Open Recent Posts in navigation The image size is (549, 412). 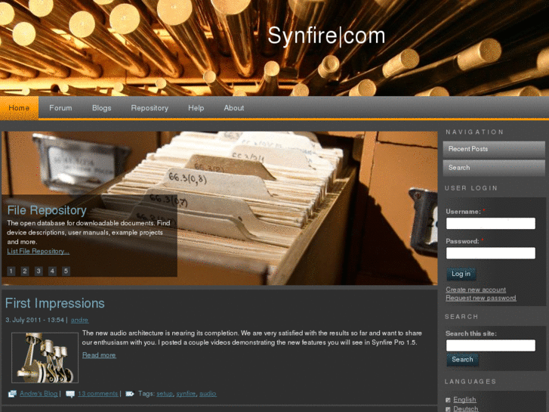(494, 149)
